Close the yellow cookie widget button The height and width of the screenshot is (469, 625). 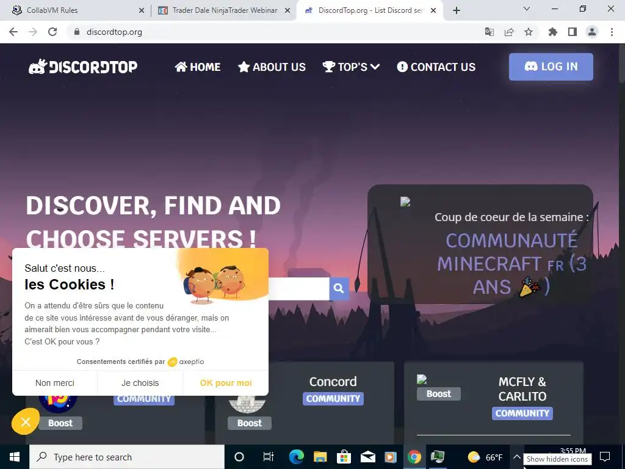pos(26,421)
